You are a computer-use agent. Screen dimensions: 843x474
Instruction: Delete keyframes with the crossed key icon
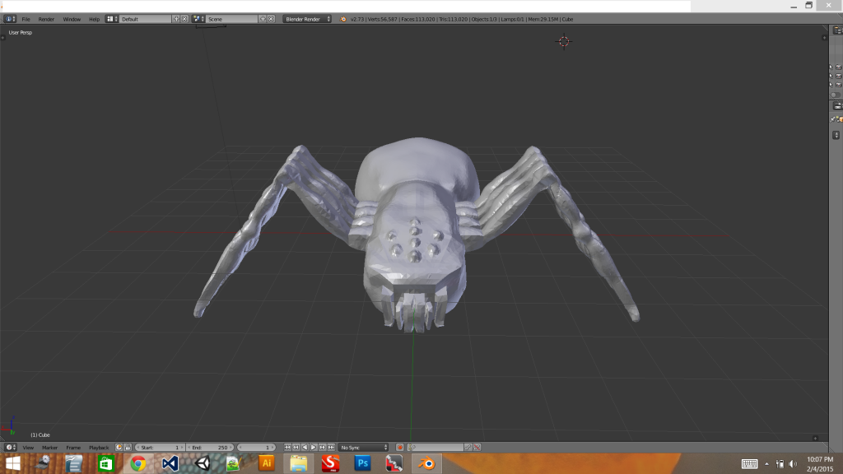pos(477,447)
